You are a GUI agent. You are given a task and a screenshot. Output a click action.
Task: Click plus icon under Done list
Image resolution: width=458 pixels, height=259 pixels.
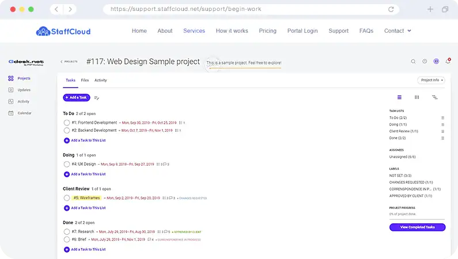(x=67, y=250)
